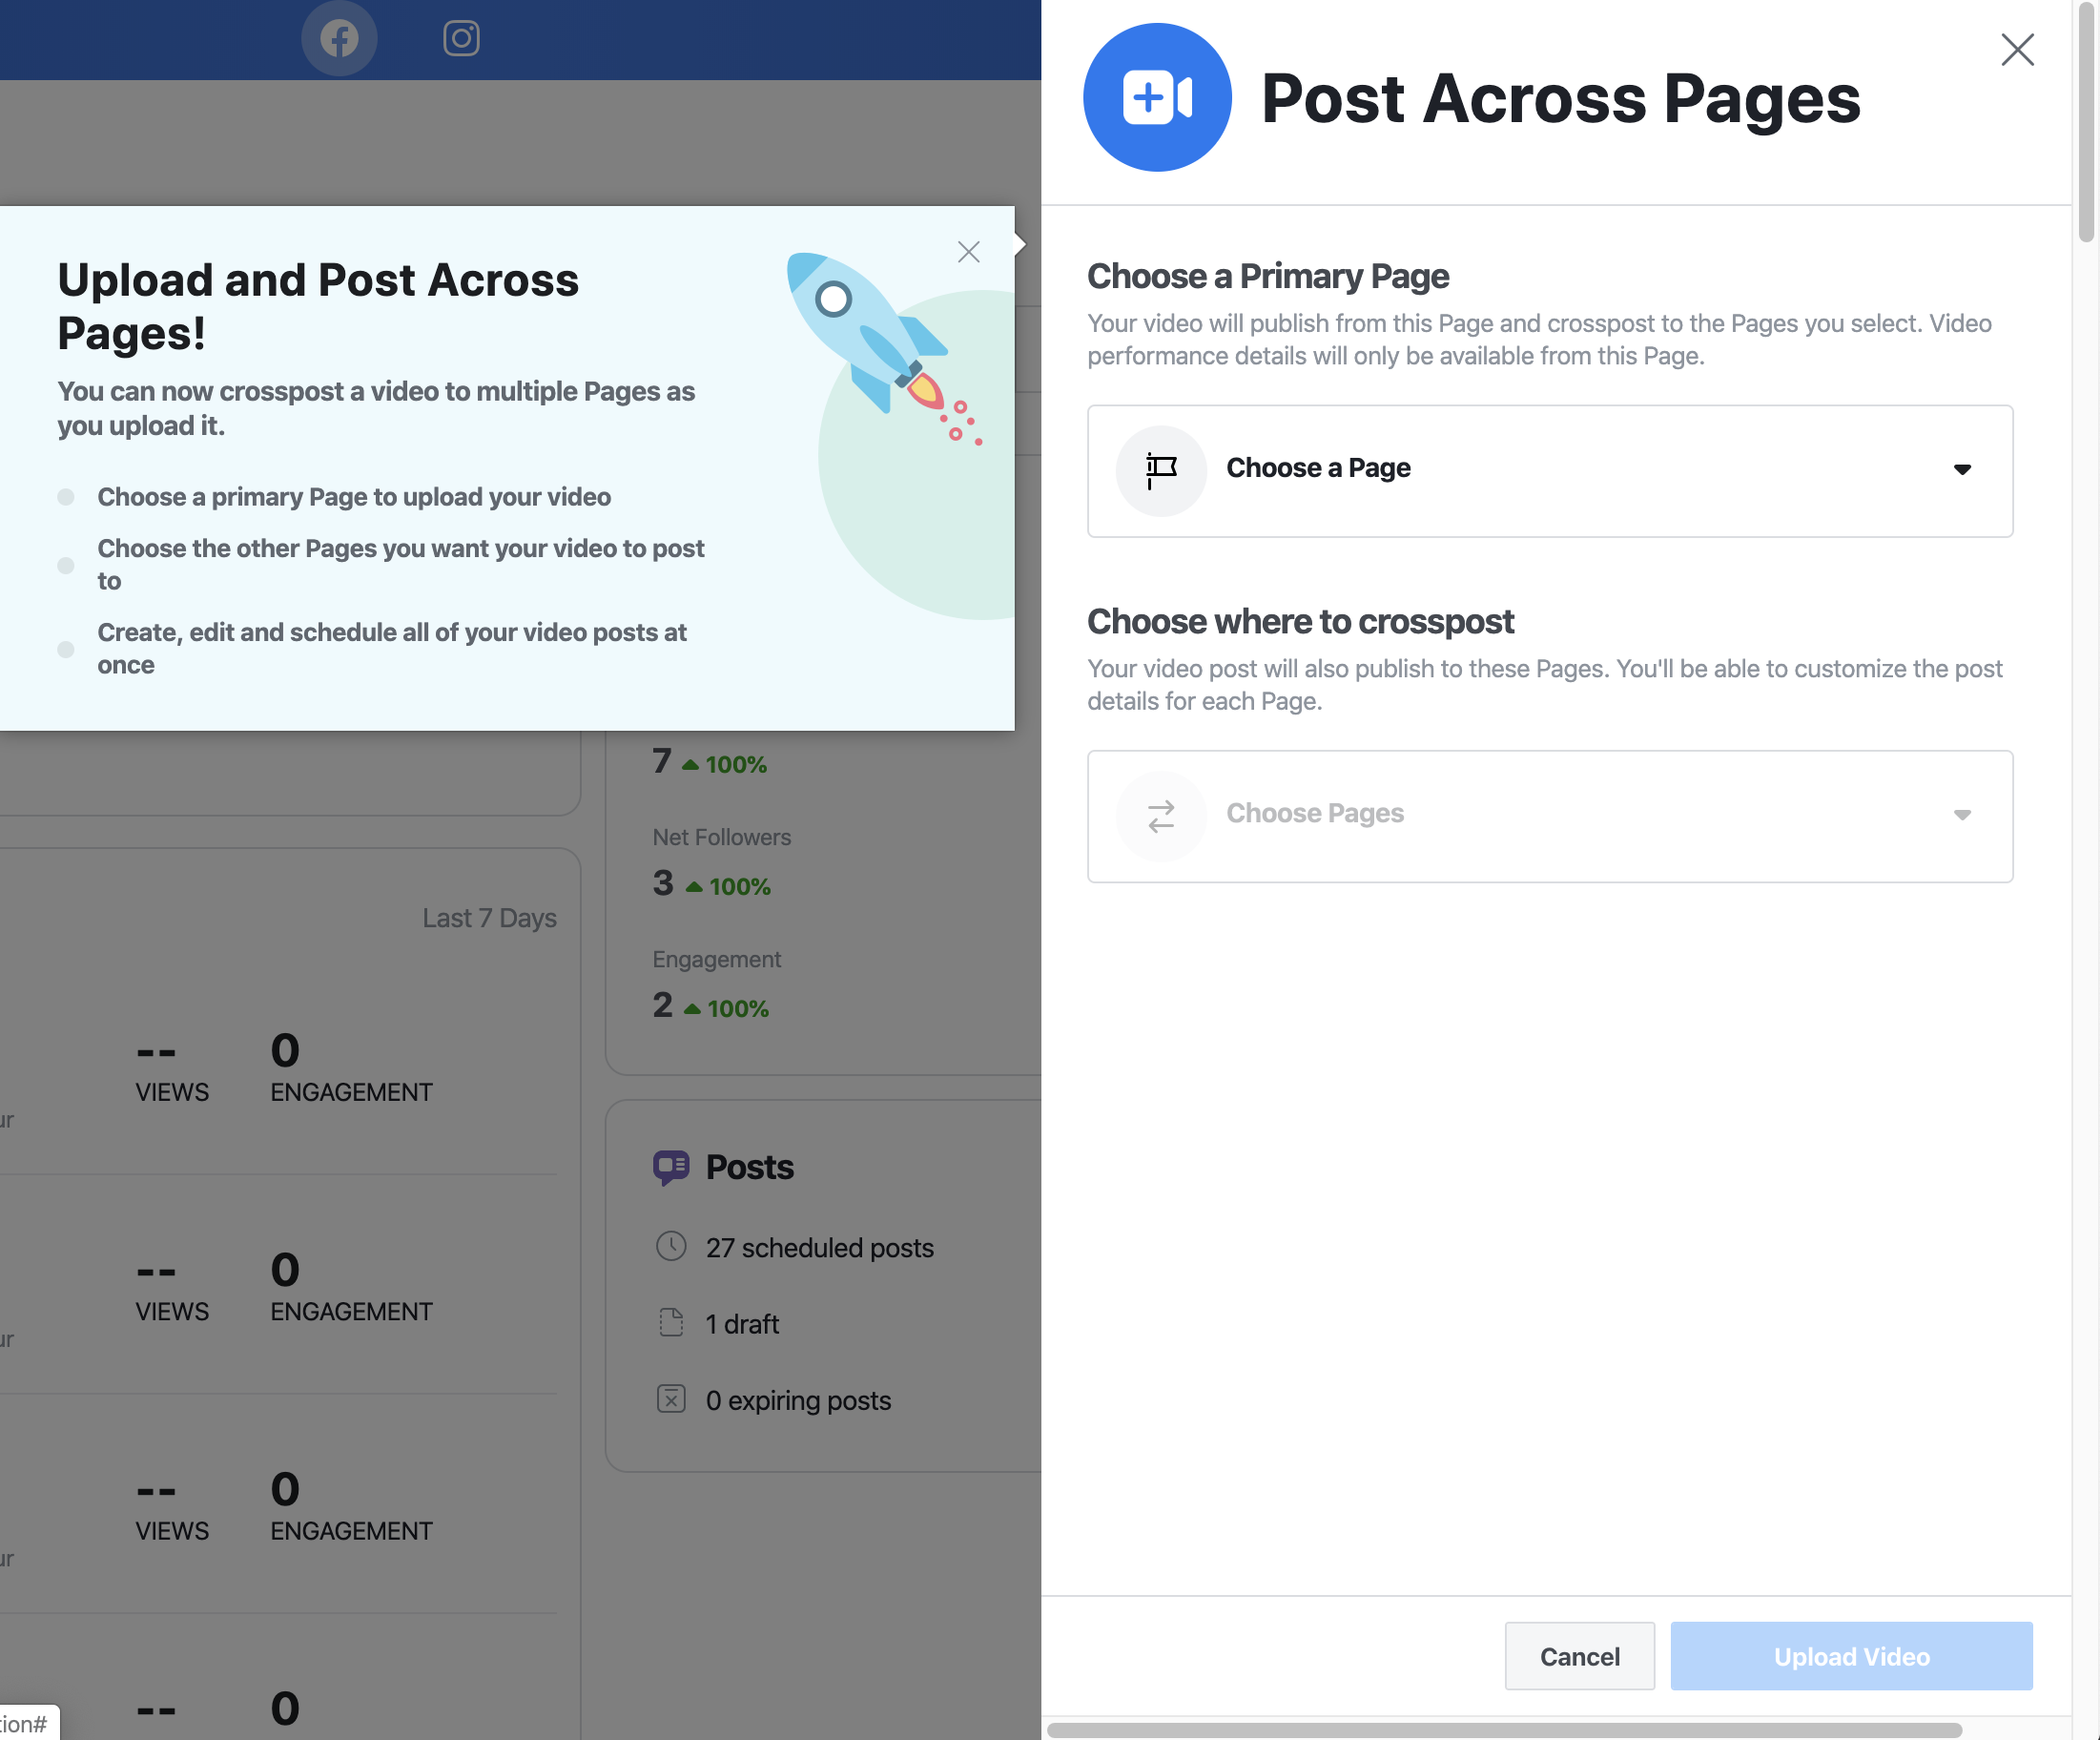Click the video upload icon in header

(x=1157, y=96)
